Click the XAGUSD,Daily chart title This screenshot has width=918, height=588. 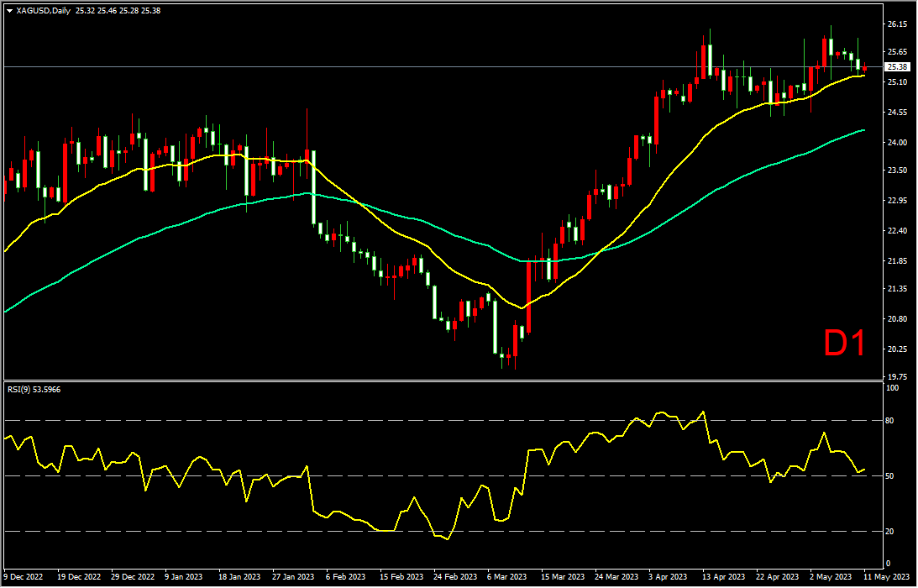42,11
